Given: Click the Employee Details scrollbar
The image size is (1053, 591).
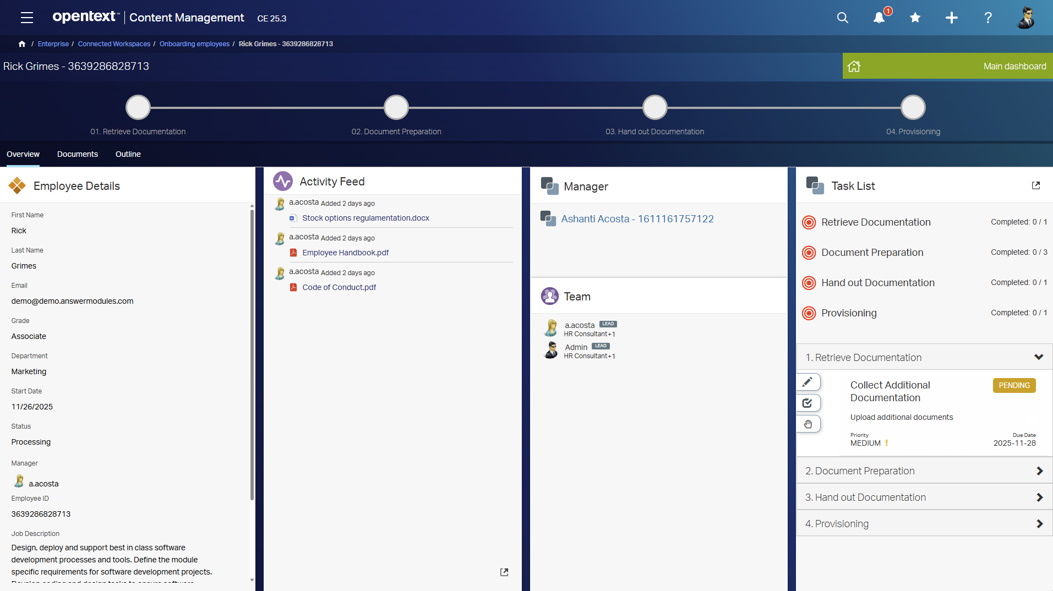Looking at the screenshot, I should [x=252, y=352].
